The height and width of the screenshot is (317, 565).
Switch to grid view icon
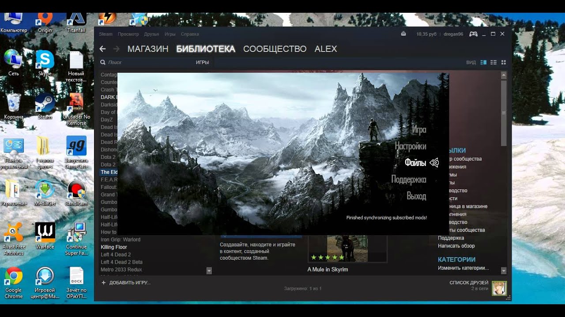click(504, 63)
